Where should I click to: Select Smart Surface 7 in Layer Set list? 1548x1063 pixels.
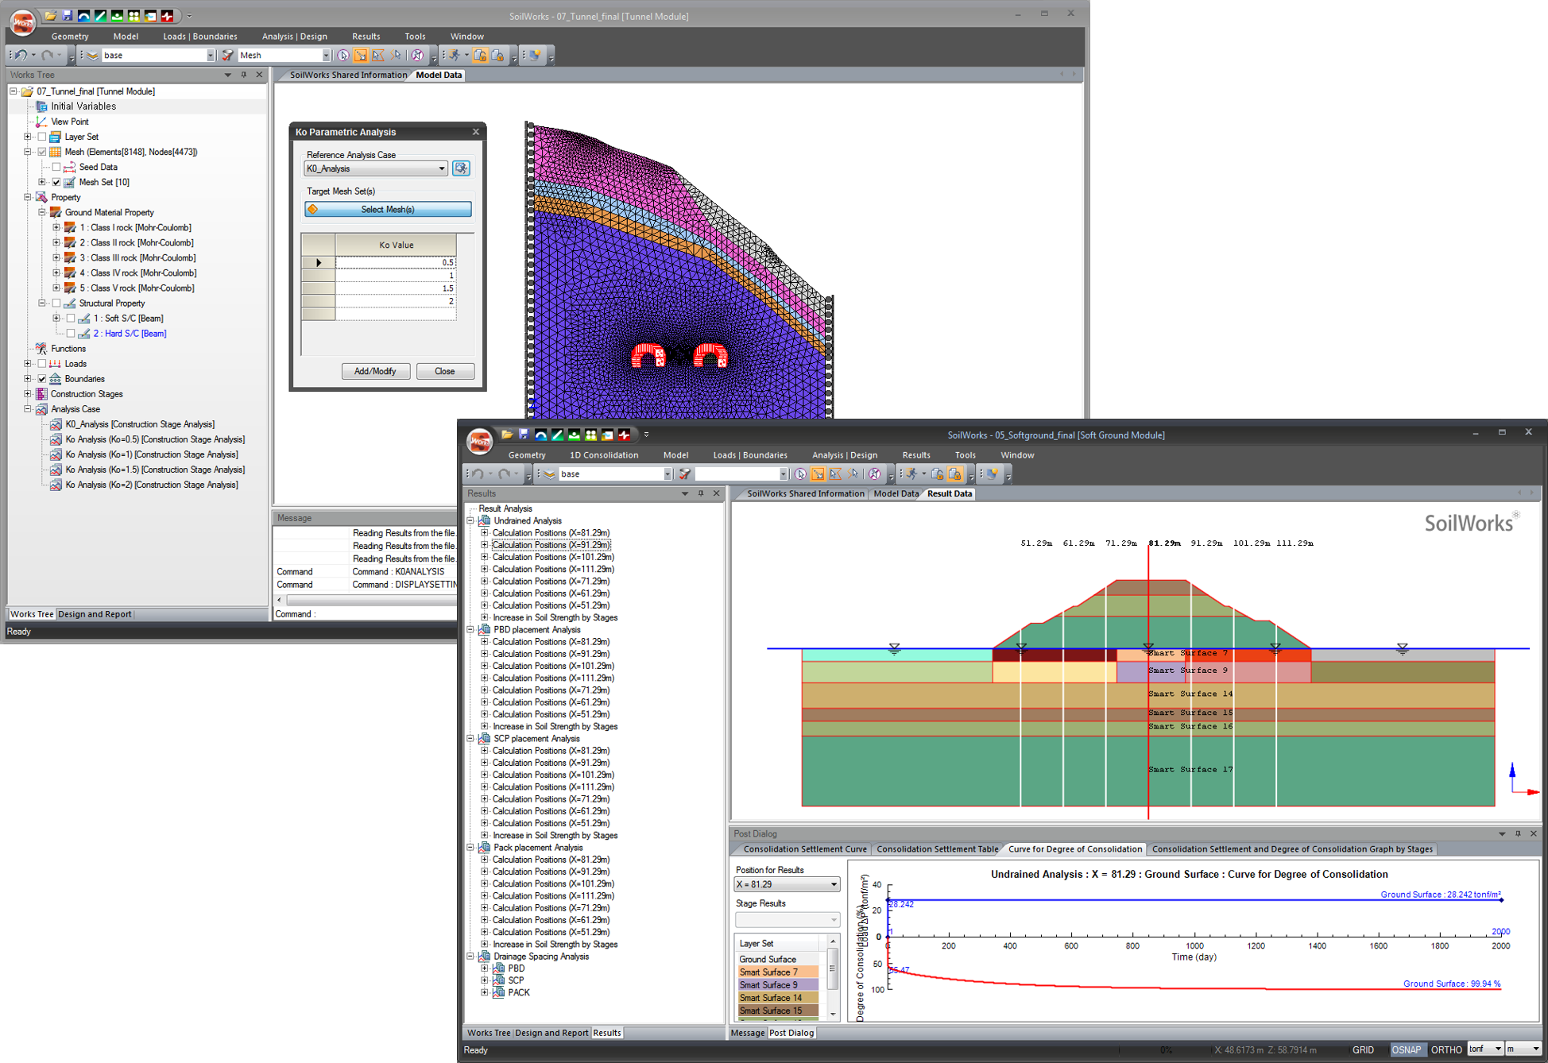click(778, 972)
